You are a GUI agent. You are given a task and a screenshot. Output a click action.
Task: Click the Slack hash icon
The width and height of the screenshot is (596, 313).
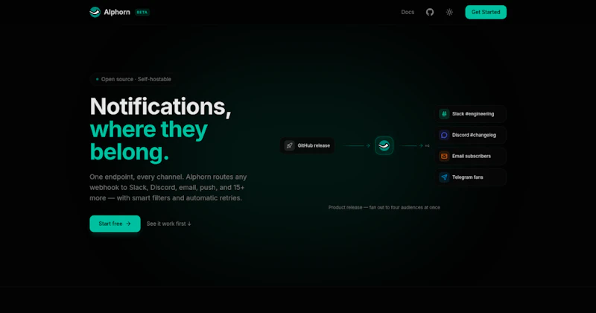click(444, 114)
